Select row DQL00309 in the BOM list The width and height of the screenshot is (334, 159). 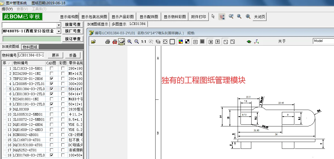(42, 109)
